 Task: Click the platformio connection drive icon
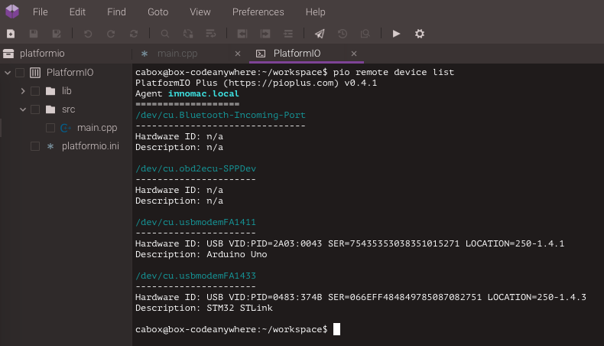tap(8, 54)
